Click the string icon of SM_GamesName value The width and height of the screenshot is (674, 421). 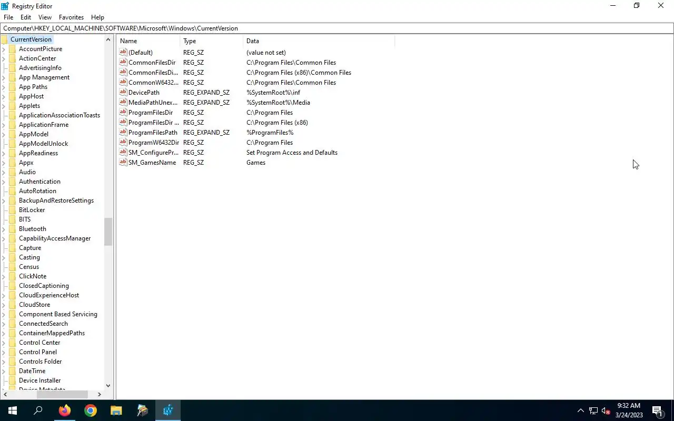click(x=123, y=163)
